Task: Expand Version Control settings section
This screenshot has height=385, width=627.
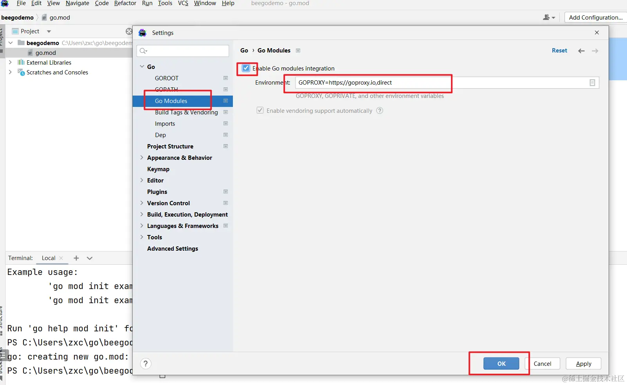Action: pos(142,203)
